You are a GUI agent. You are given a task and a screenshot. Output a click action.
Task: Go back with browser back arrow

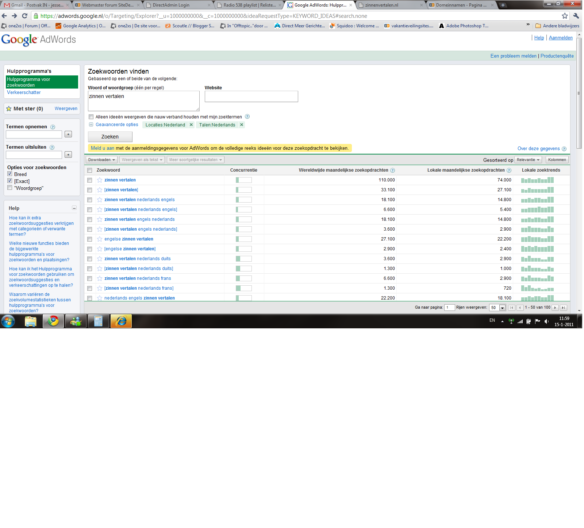(4, 16)
